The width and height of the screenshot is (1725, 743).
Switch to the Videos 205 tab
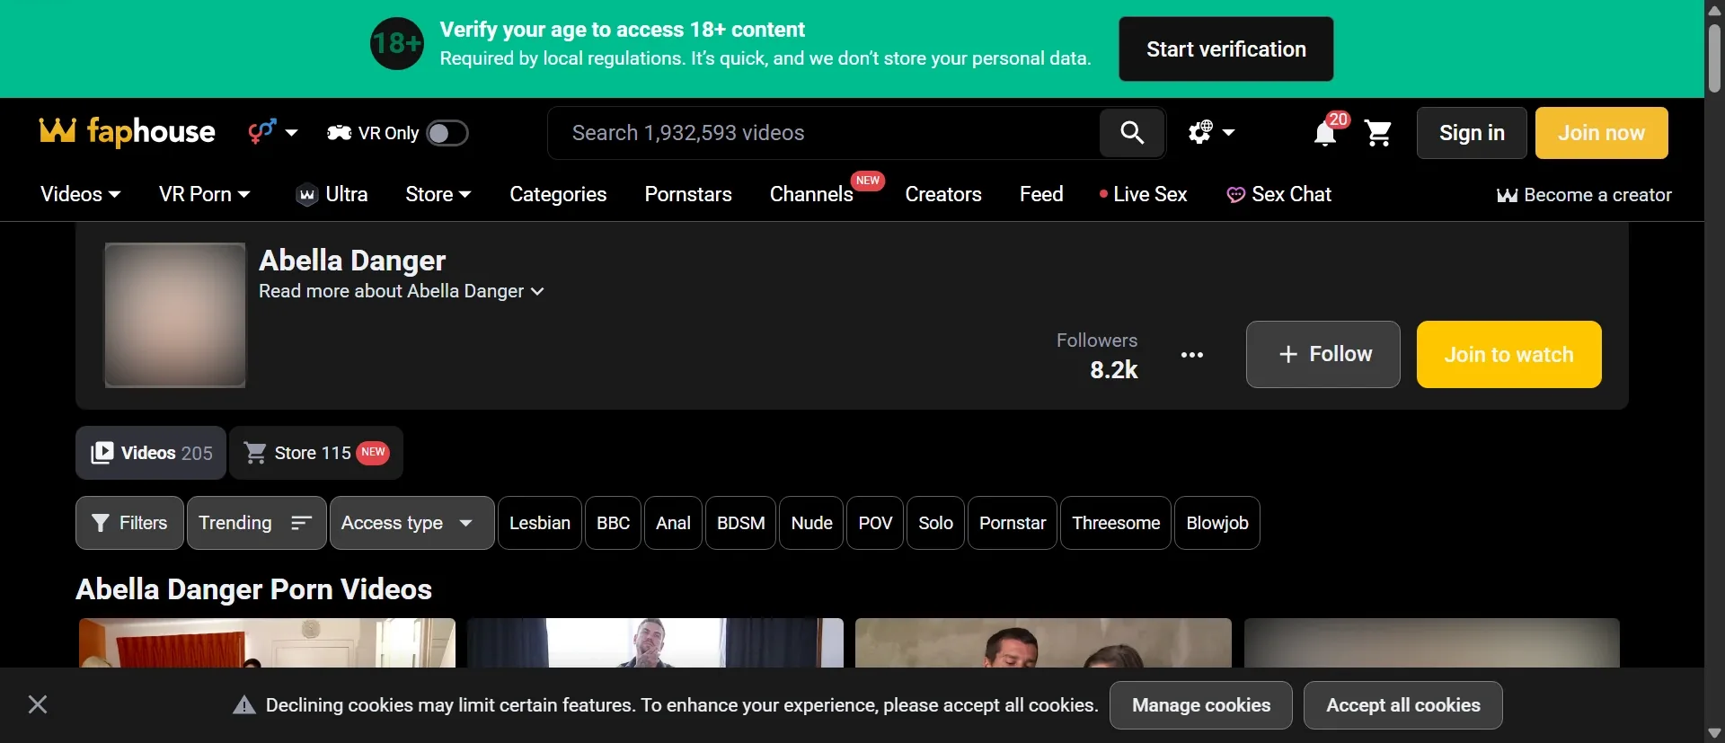pos(151,453)
